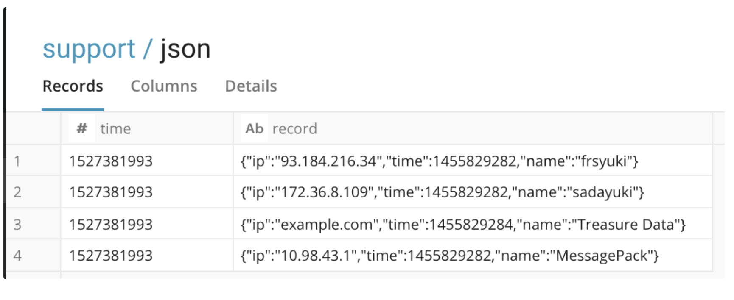The height and width of the screenshot is (300, 734).
Task: Click the time value in row 4
Action: pyautogui.click(x=111, y=256)
